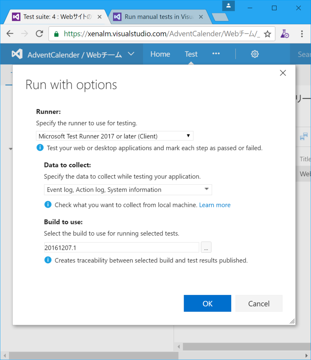
Task: Open the more hubs ellipsis menu
Action: (x=216, y=54)
